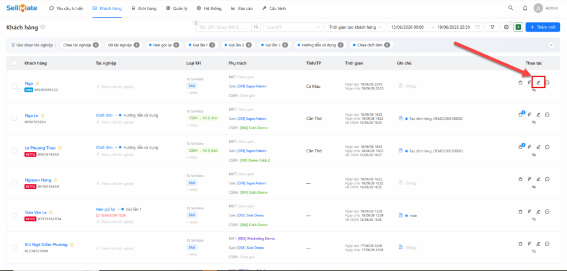Click the note icon beside 'Tạo đơn hàng: DEMO2606180002'
Screen dimensions: 567x271
tap(400, 118)
